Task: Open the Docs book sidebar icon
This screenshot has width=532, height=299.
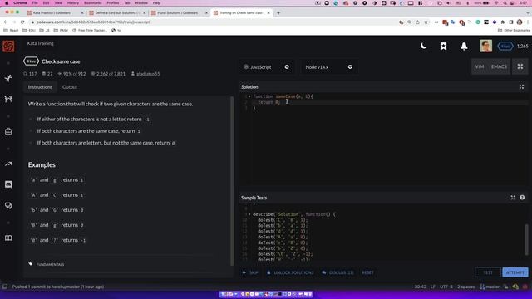Action: (8, 238)
